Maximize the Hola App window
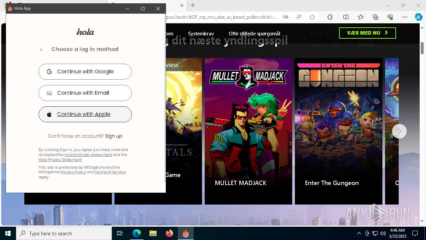This screenshot has width=426, height=240. pos(143,9)
